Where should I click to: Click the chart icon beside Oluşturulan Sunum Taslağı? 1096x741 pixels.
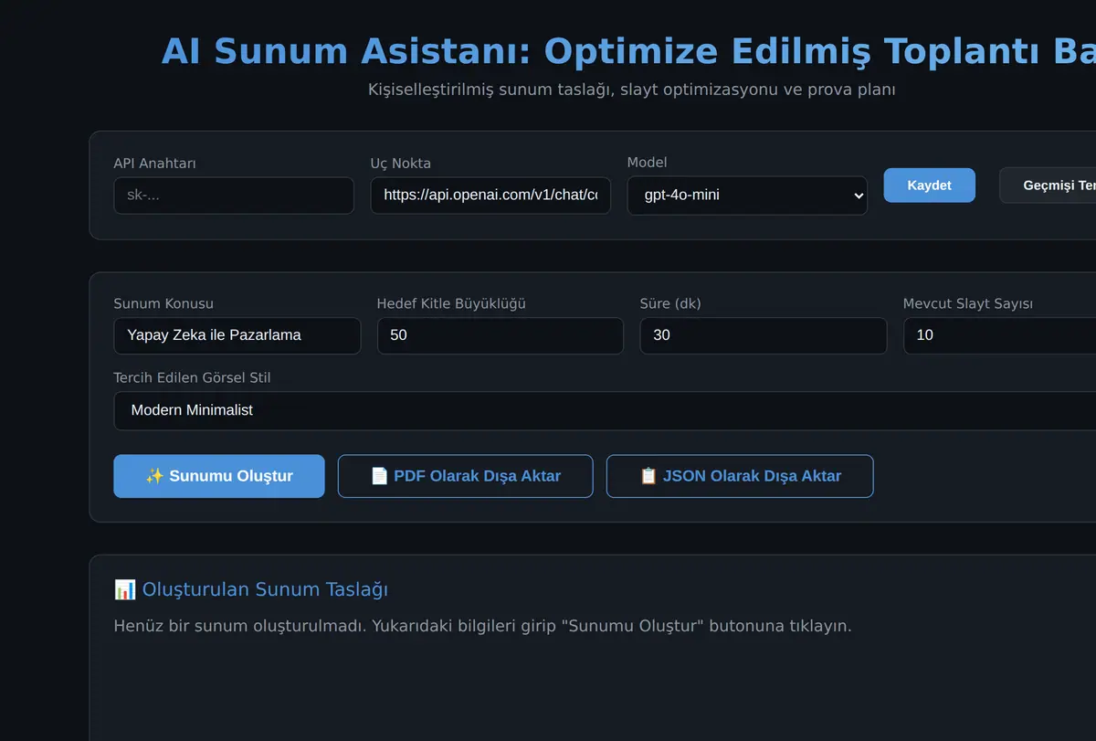tap(125, 589)
